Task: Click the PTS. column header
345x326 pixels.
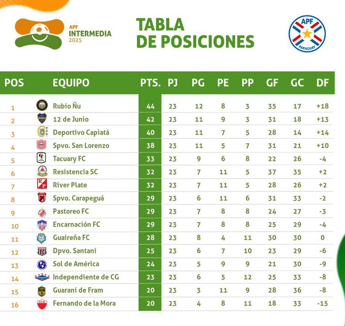Action: [x=150, y=83]
